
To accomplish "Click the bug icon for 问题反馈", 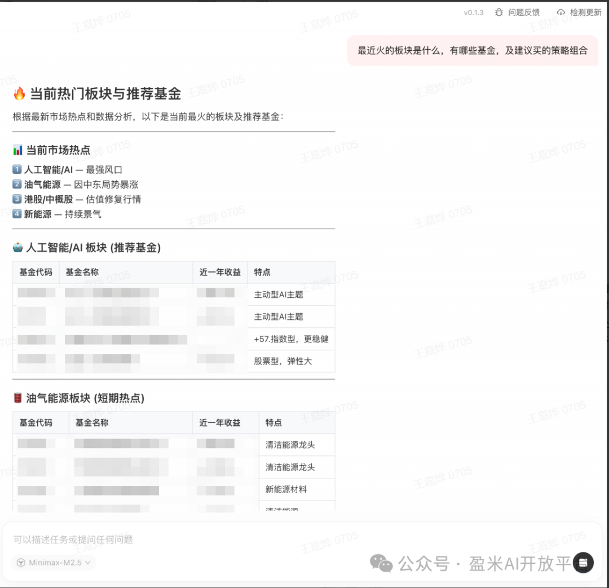I will (498, 12).
